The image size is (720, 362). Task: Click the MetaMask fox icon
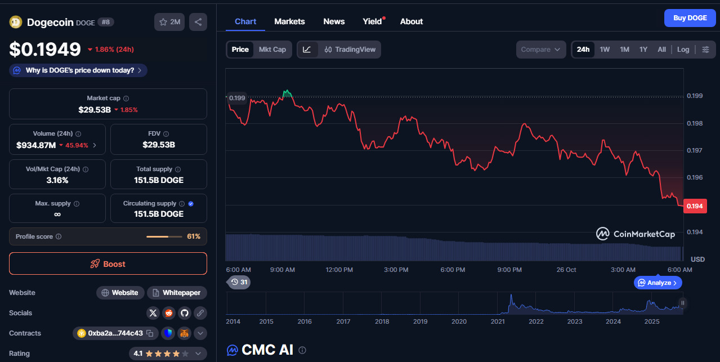pyautogui.click(x=184, y=333)
